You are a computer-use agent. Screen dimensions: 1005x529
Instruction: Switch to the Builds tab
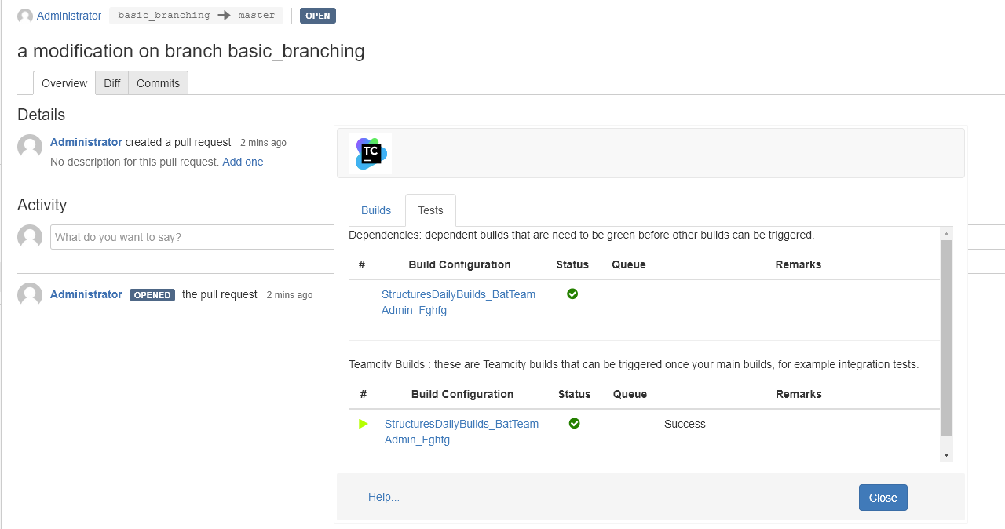click(x=376, y=210)
